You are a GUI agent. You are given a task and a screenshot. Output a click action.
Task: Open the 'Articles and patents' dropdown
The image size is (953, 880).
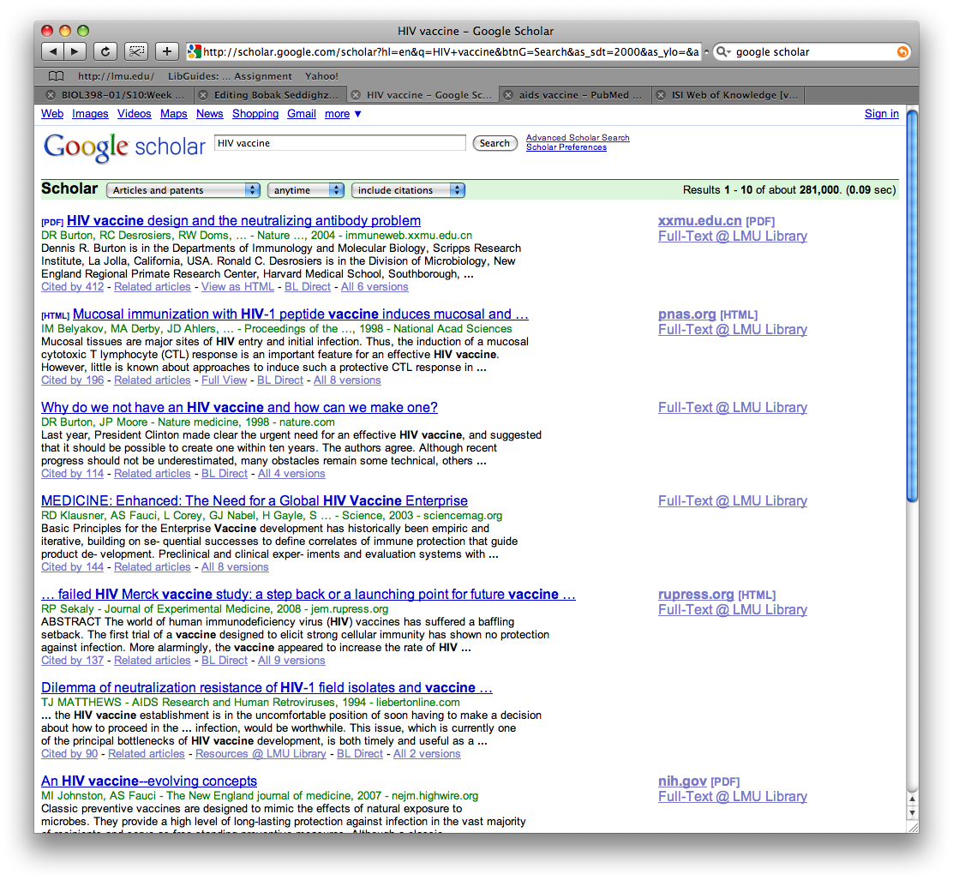(183, 190)
